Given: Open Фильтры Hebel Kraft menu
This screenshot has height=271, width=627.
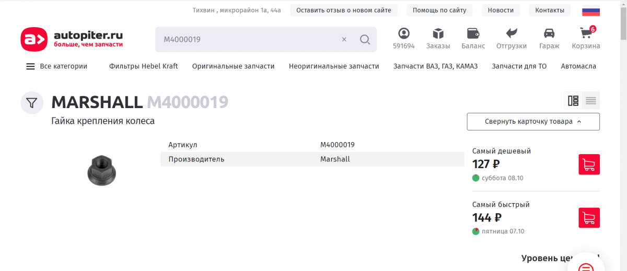Looking at the screenshot, I should point(143,66).
